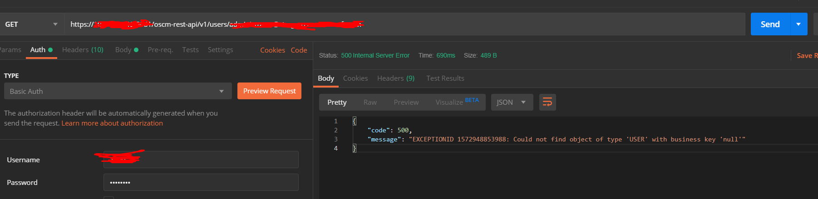Click the EXCEPTIONID message text
Viewport: 818px width, 199px height.
coord(577,139)
